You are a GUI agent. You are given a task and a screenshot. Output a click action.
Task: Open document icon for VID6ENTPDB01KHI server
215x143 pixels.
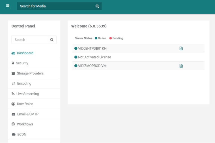181,49
